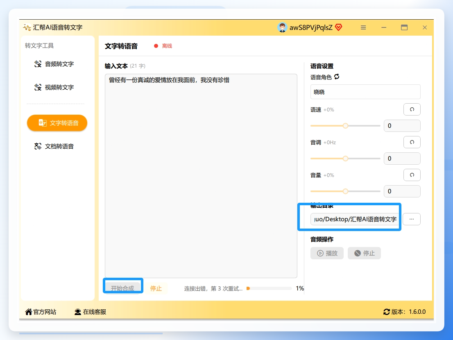Screen dimensions: 453x340
Task: Click the 连接出错 retry status message
Action: pyautogui.click(x=213, y=288)
